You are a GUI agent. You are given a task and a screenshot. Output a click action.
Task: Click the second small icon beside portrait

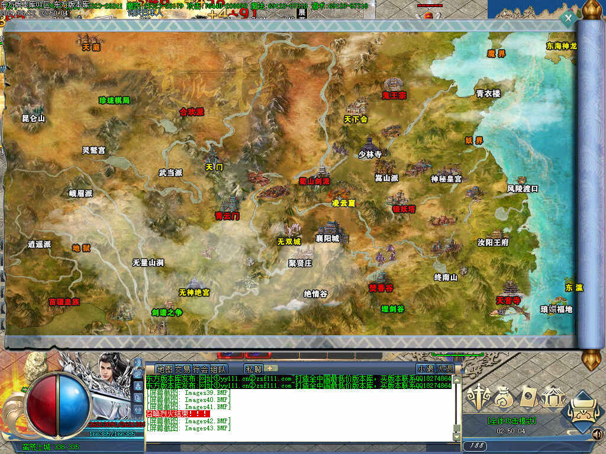point(138,374)
